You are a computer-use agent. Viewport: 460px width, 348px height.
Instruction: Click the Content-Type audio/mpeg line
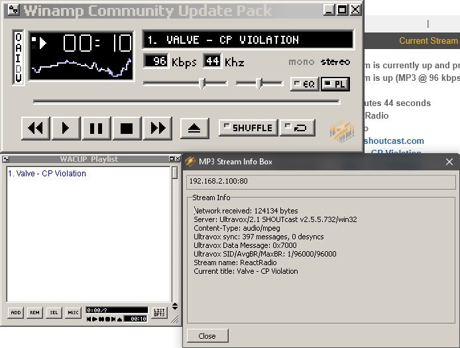tap(237, 228)
